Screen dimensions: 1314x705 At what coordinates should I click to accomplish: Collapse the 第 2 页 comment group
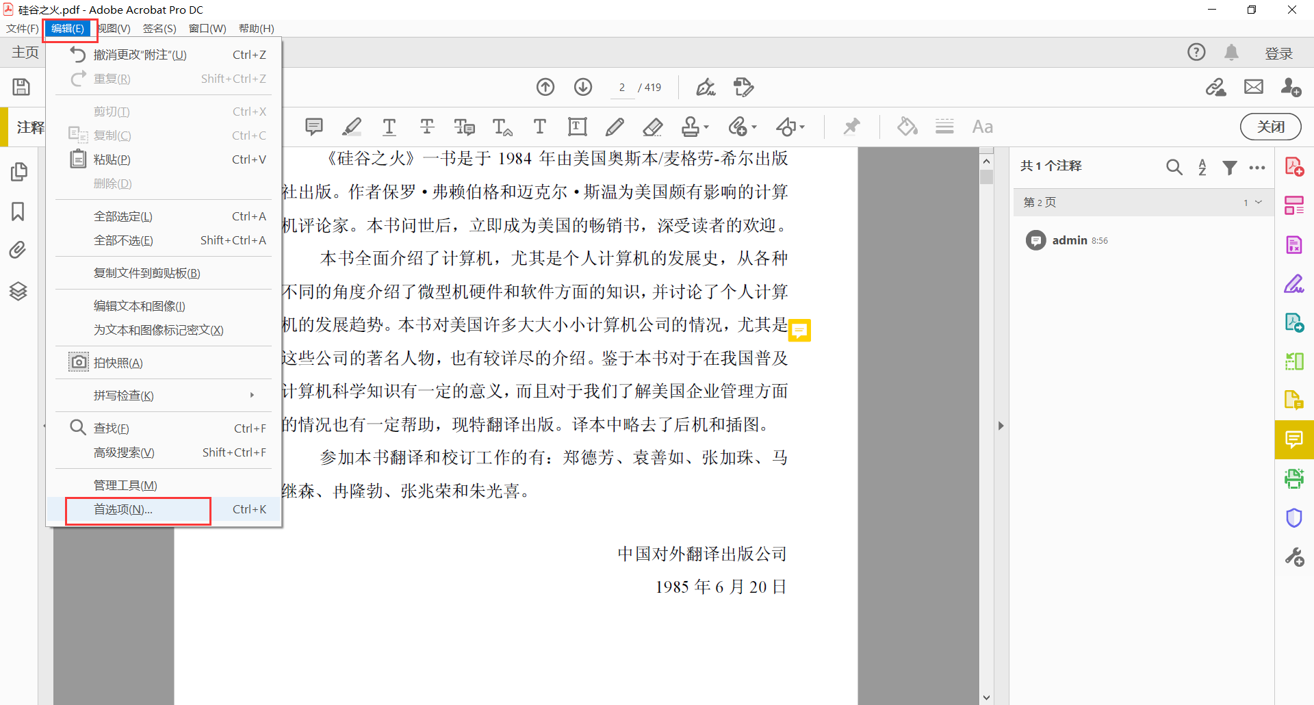(x=1259, y=203)
